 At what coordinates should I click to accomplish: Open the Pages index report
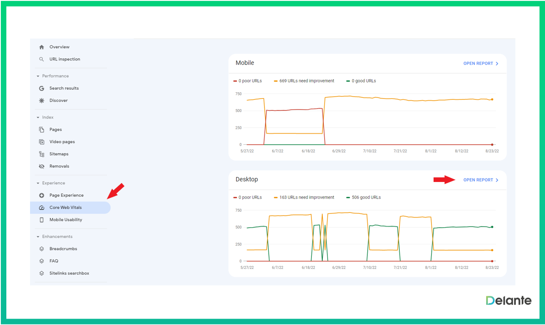[x=55, y=129]
